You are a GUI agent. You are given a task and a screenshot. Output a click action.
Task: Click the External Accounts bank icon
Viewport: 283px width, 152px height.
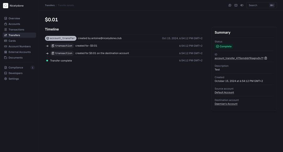coord(6,52)
